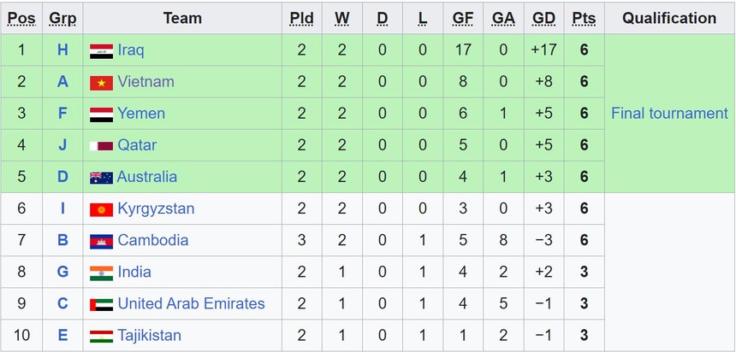Follow the Final tournament link

[669, 114]
